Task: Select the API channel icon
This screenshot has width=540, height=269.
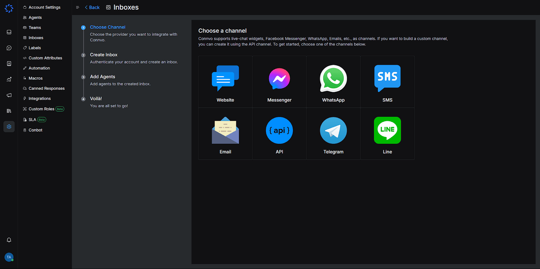Action: click(279, 131)
